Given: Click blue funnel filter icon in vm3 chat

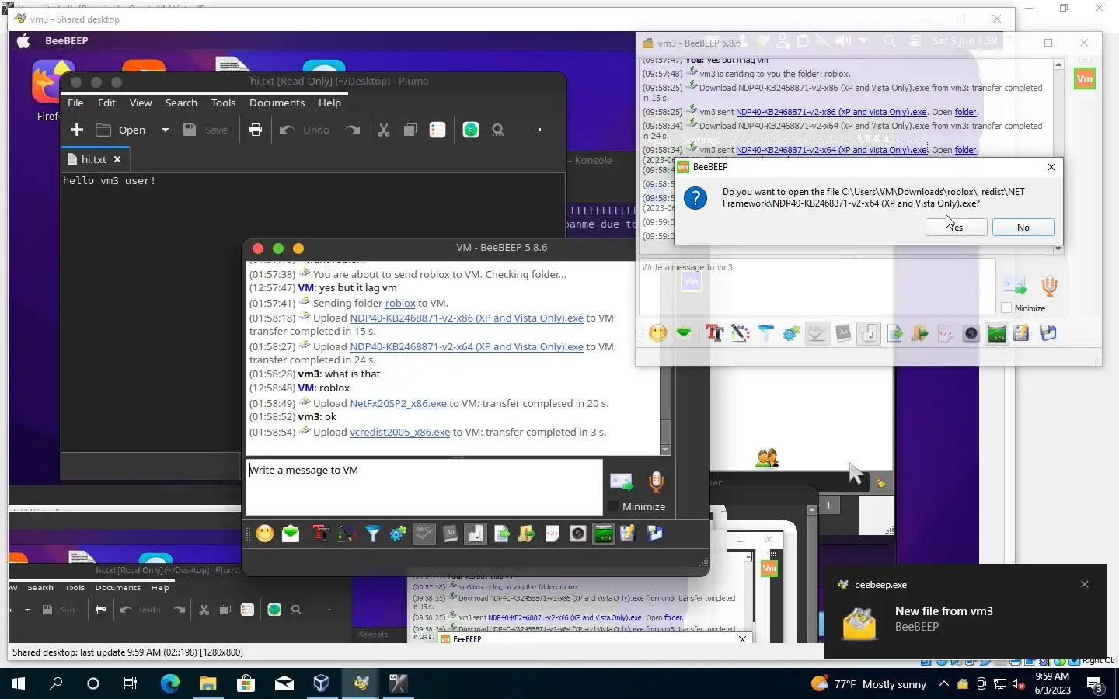Looking at the screenshot, I should (766, 333).
